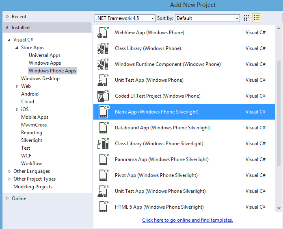
Task: Expand the Other Project Types node
Action: pyautogui.click(x=9, y=179)
